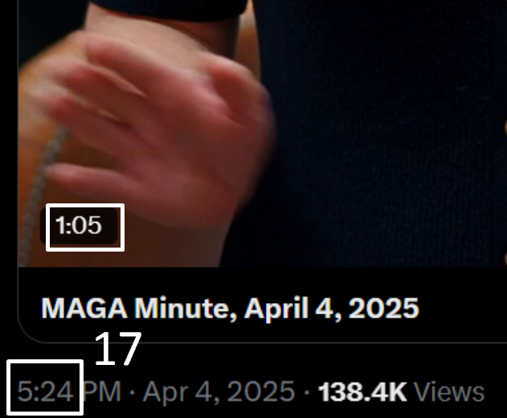
Task: Click the dot separator before 138.4K Views
Action: click(307, 392)
